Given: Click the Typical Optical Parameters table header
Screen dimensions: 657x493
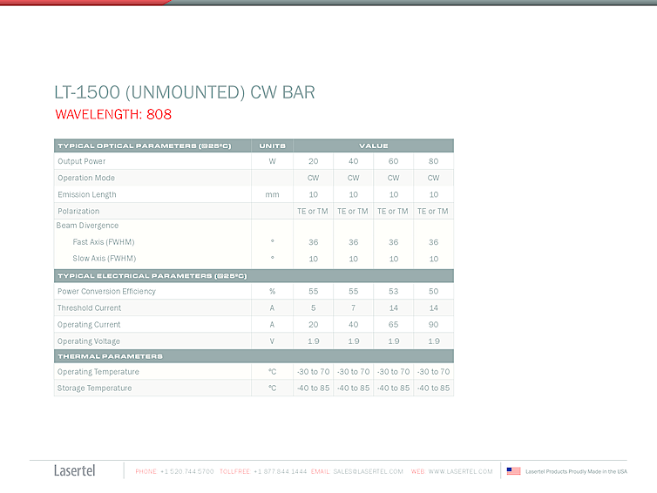Looking at the screenshot, I should coord(144,145).
